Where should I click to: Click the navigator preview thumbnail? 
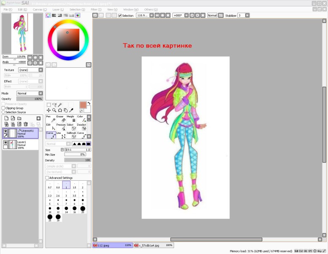tap(22, 33)
